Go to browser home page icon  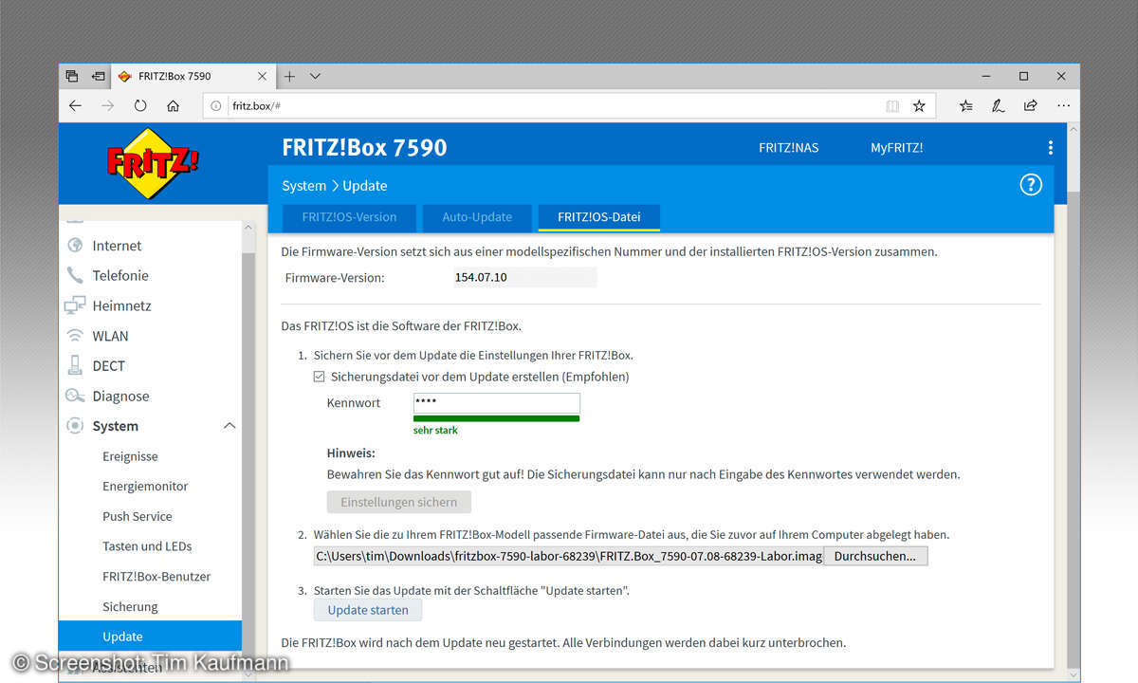click(173, 106)
